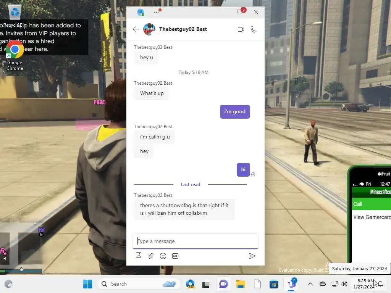Open File Explorer from the taskbar

(241, 284)
